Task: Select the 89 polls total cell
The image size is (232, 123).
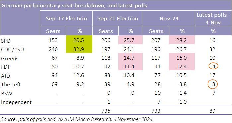Action: coord(212,111)
